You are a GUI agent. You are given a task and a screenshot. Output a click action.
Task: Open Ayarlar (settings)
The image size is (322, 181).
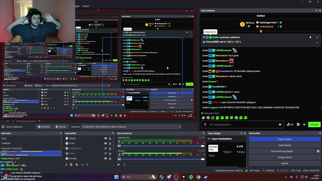point(285,163)
